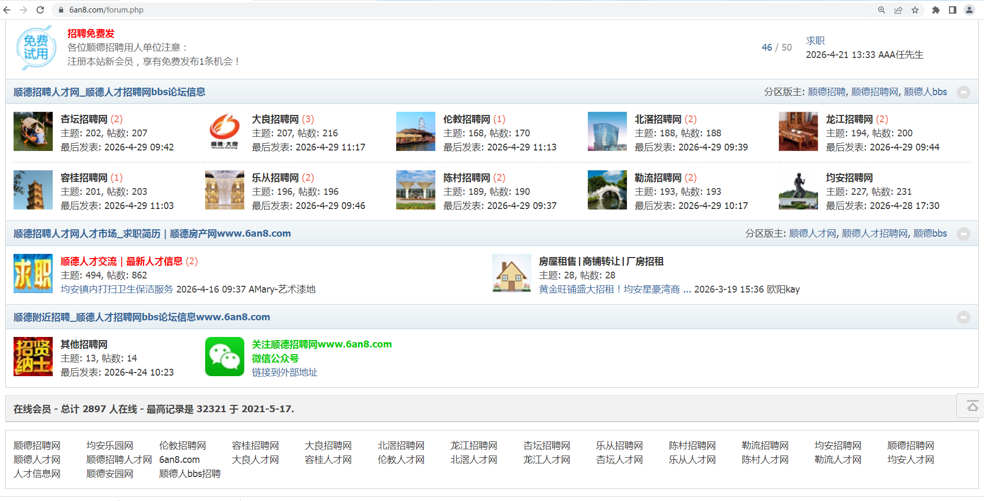The image size is (984, 501).
Task: Click the 大良招聘网 red logo icon
Action: (224, 132)
